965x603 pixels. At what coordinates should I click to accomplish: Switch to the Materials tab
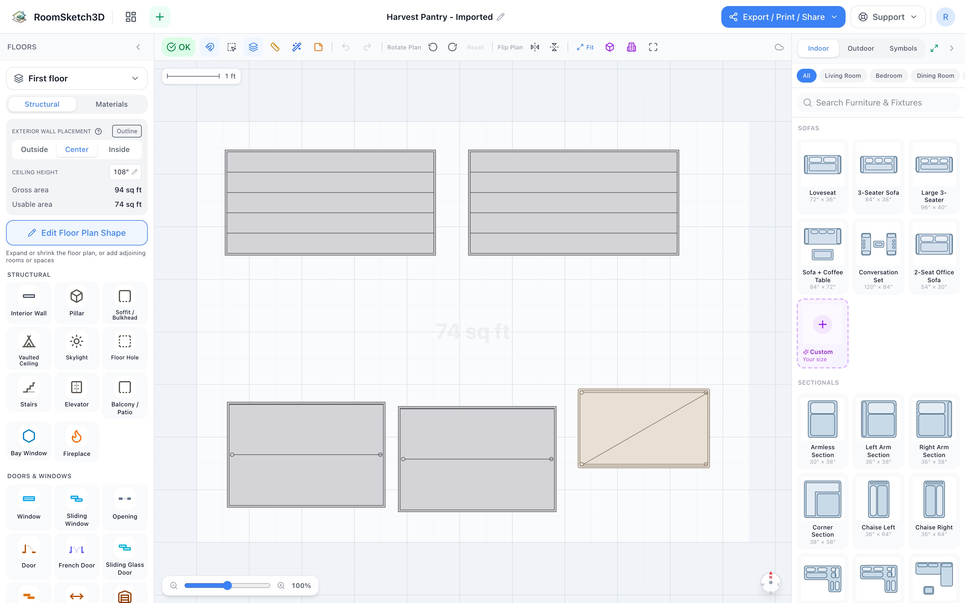coord(112,104)
